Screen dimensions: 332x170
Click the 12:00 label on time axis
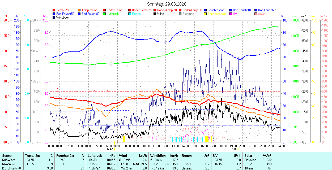coord(166,146)
